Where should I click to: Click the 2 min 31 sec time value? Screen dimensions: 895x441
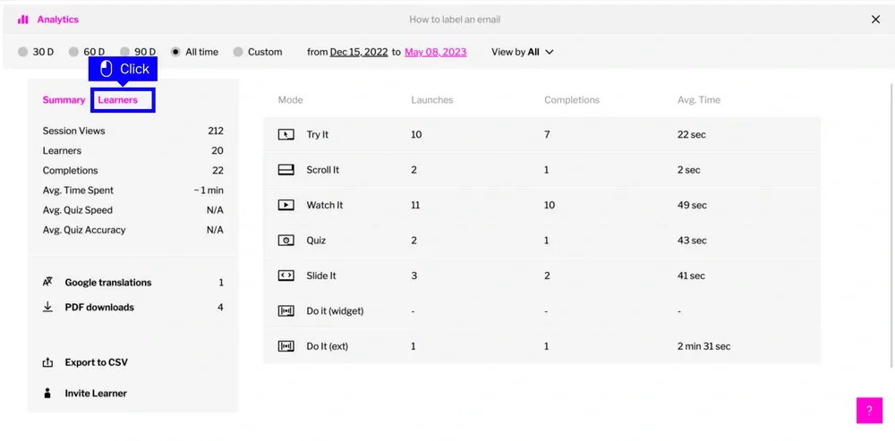tap(703, 346)
